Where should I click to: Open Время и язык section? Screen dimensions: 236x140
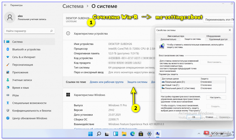pos(29,87)
